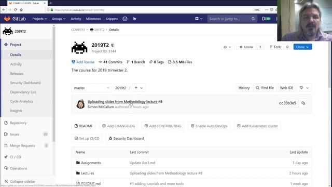Open the Security Dashboard button below README
Screen dimensions: 332x187
[126, 139]
